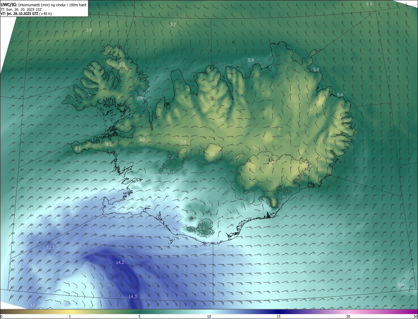418x319 pixels.
Task: Select the 14.2 precipitation maximum label
Action: coord(120,263)
